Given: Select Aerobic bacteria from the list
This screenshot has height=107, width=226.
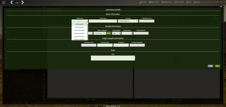Looking at the screenshot, I should point(79,27).
